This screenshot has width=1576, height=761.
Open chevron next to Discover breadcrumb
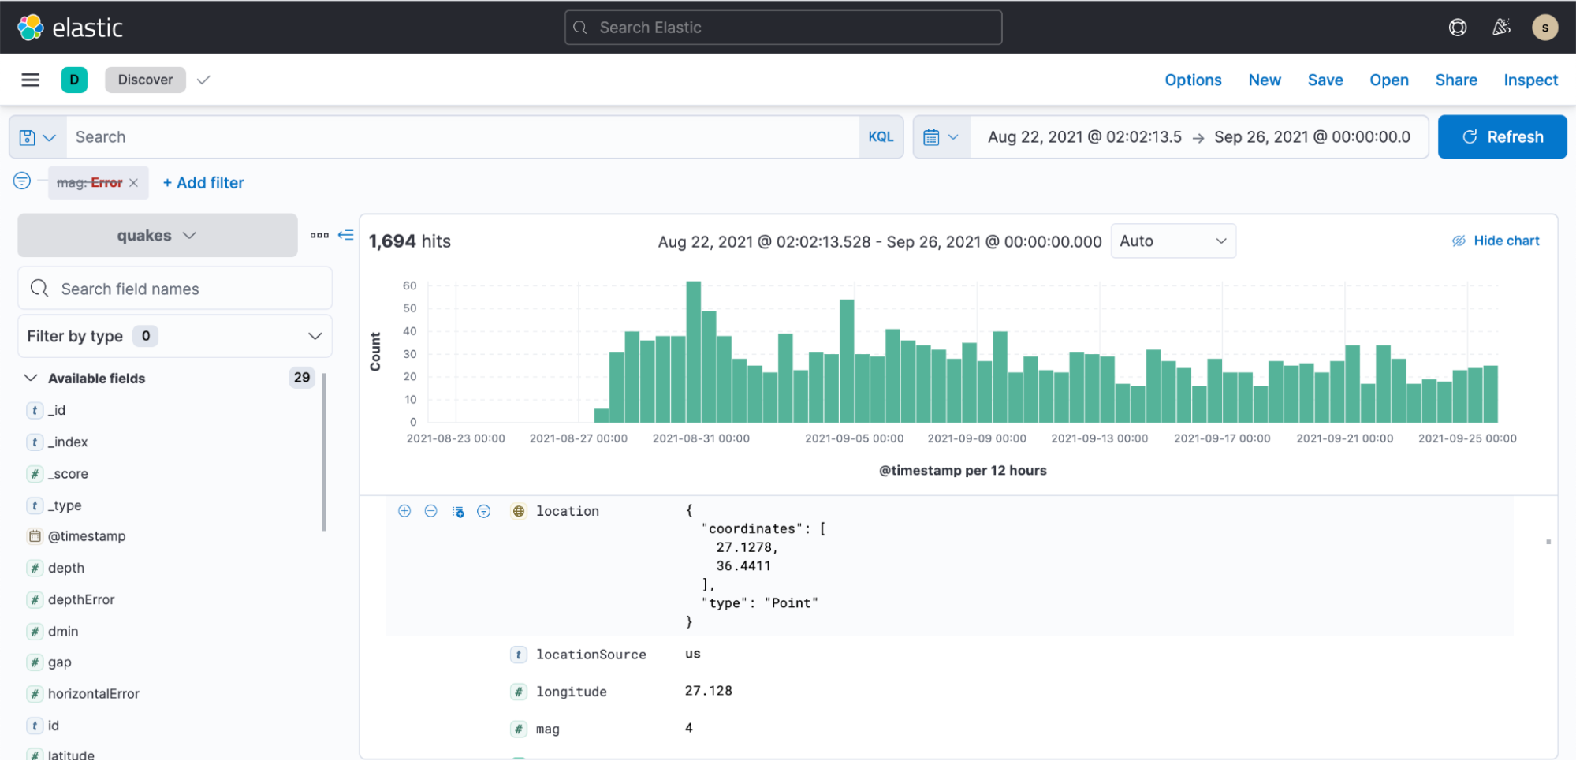(x=203, y=80)
